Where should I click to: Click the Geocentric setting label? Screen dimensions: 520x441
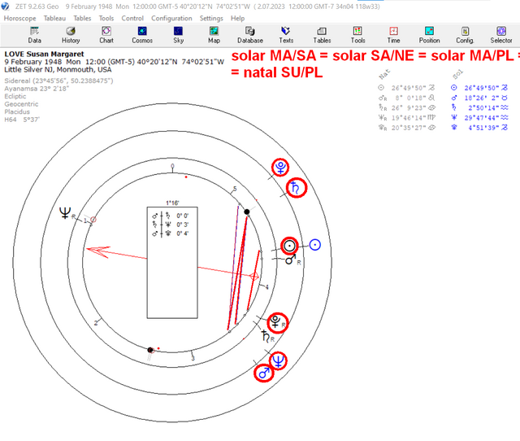point(21,104)
